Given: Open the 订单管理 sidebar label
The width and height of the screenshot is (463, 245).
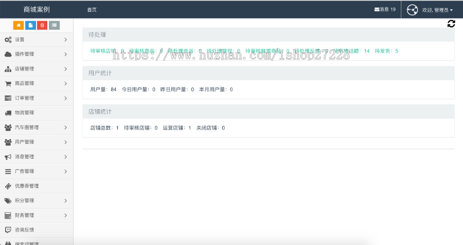Looking at the screenshot, I should (x=25, y=98).
